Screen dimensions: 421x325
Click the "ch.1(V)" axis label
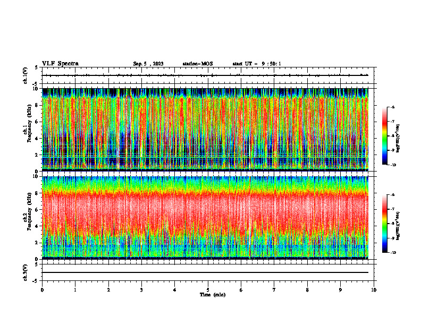pos(25,75)
